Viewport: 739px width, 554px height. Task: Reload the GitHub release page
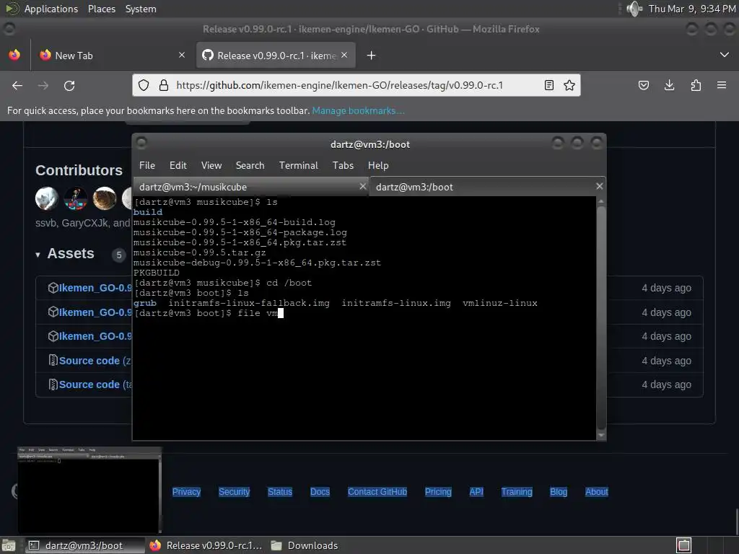69,85
